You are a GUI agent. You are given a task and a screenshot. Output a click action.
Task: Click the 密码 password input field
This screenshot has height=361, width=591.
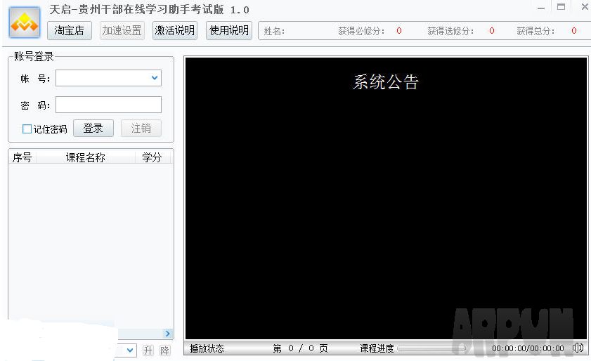pos(108,105)
